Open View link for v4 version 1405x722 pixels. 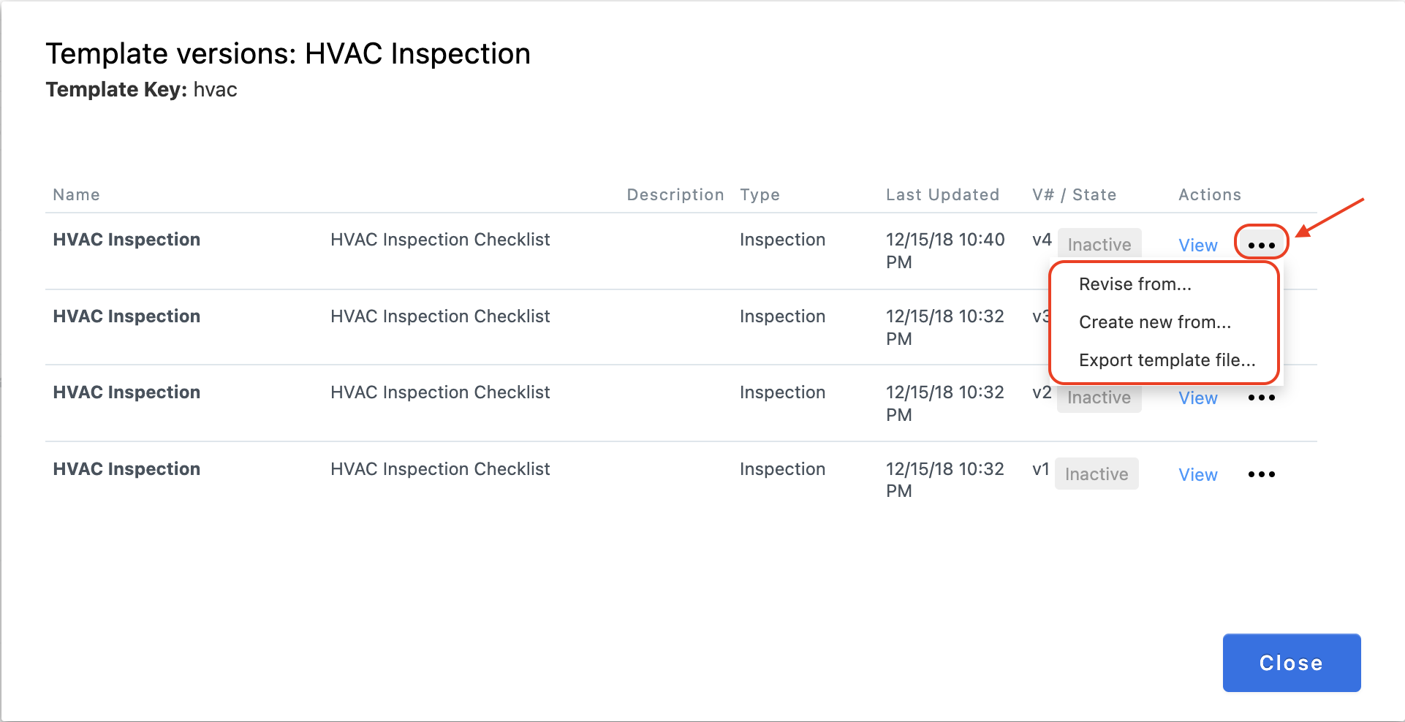click(1197, 246)
